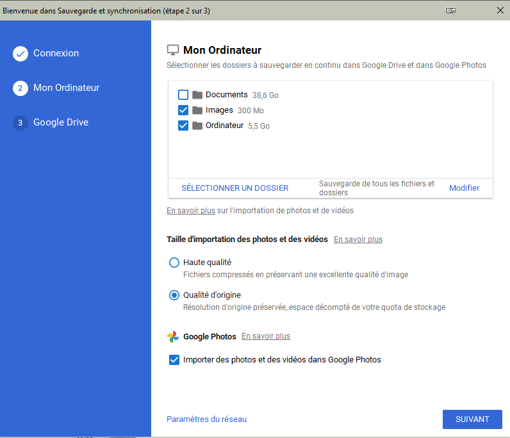This screenshot has width=510, height=438.
Task: Open Paramètres du réseau
Action: point(206,419)
